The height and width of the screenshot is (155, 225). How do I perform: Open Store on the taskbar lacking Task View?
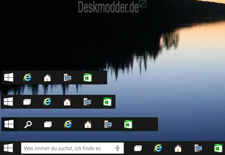coord(87,77)
